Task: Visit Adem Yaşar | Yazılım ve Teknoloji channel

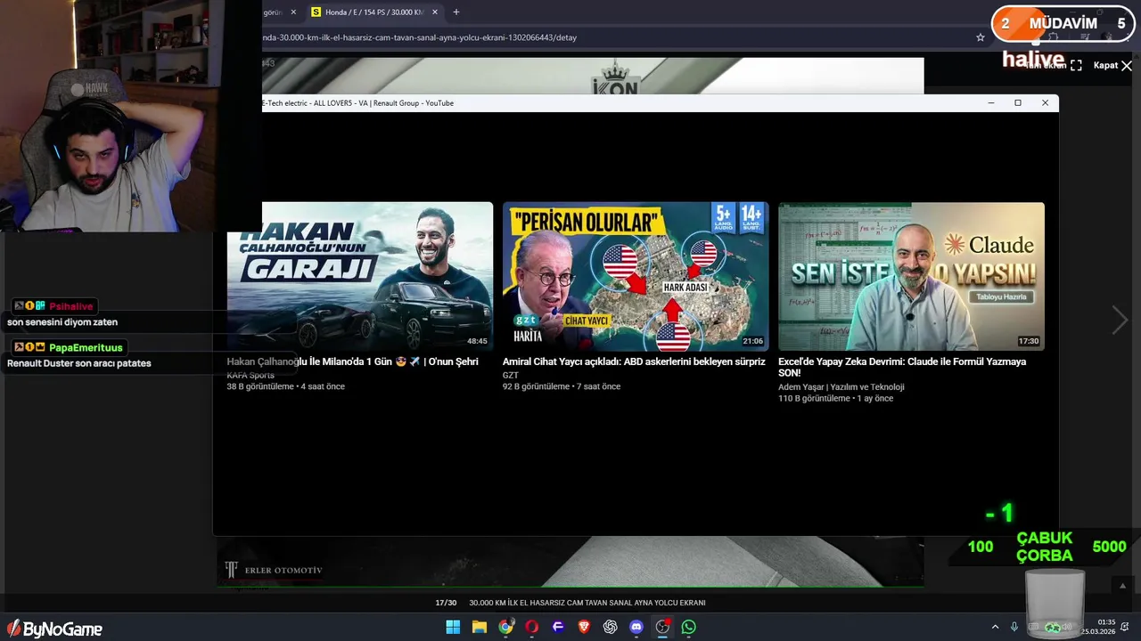Action: [x=841, y=387]
